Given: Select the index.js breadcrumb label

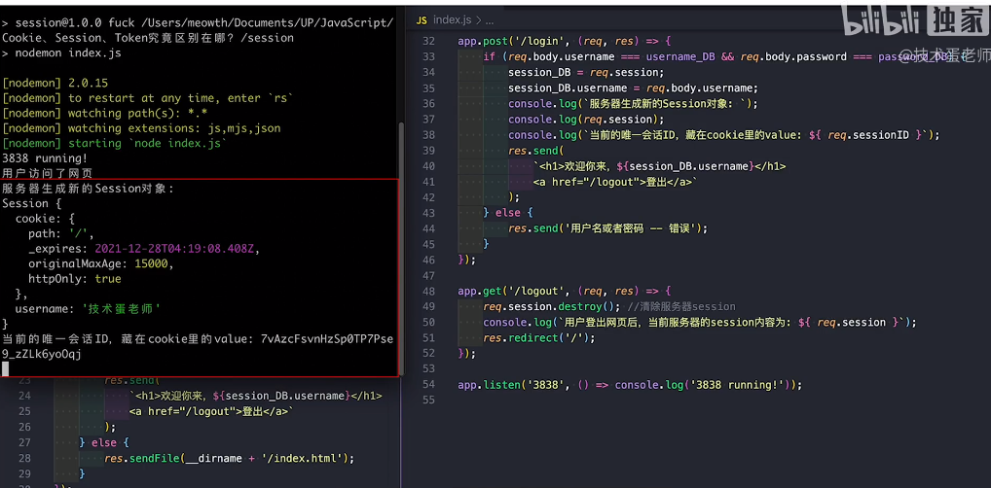Looking at the screenshot, I should click(x=452, y=20).
